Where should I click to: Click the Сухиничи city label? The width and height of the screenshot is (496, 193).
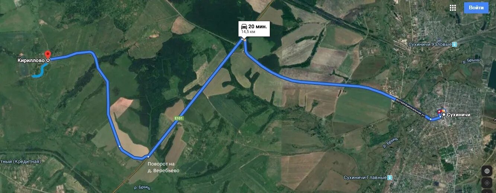(x=459, y=115)
